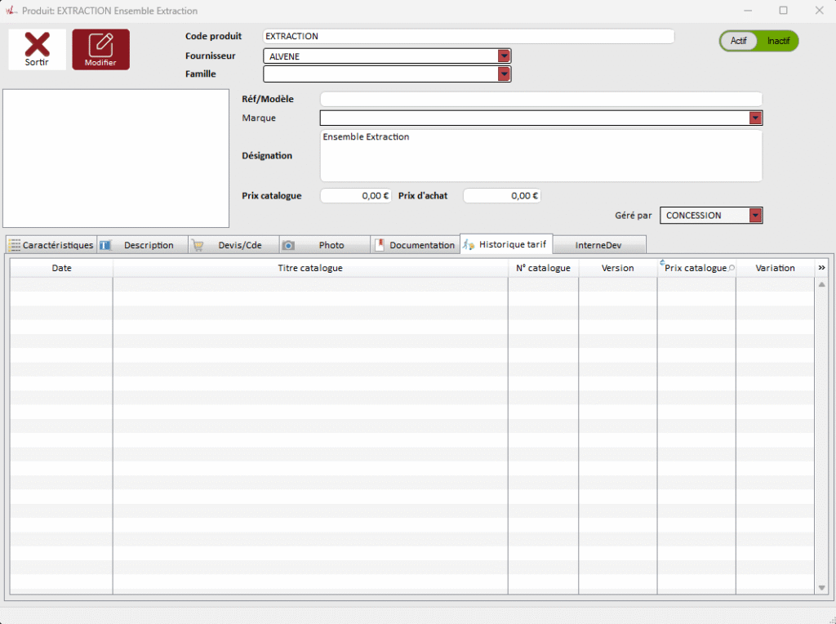
Task: Switch to the InterneDev tab
Action: [598, 245]
